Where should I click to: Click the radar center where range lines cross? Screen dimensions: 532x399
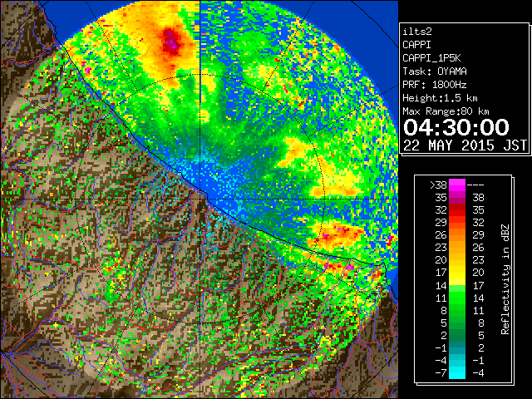(x=200, y=199)
